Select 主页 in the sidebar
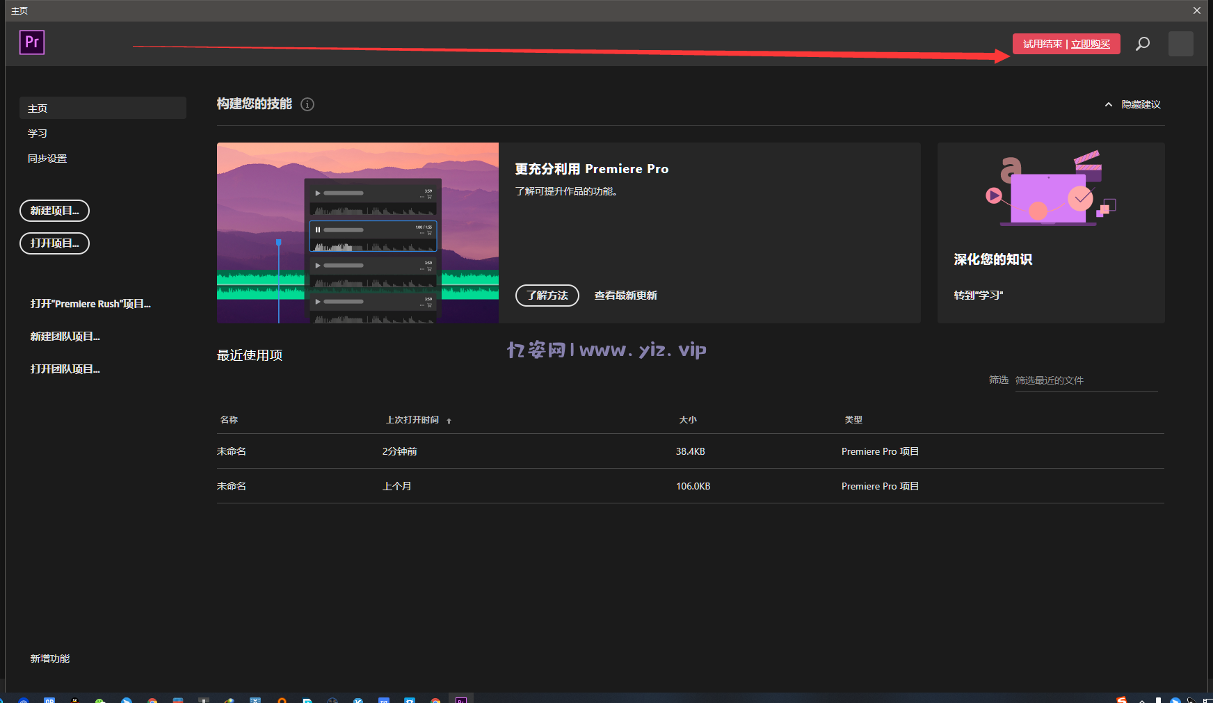This screenshot has height=703, width=1213. (x=103, y=108)
